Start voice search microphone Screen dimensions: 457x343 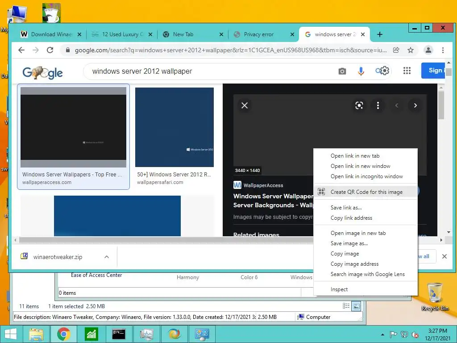tap(361, 71)
